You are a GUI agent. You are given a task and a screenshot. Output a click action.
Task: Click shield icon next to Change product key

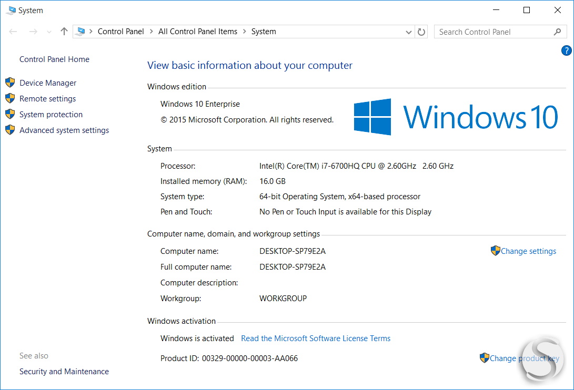tap(485, 358)
